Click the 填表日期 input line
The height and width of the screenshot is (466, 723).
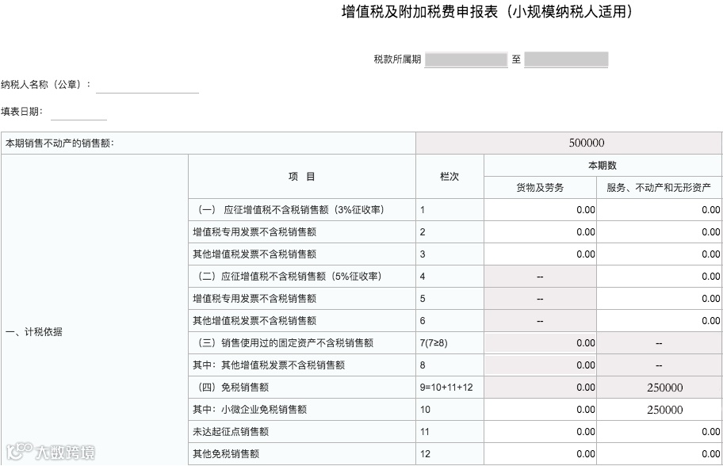(x=78, y=113)
